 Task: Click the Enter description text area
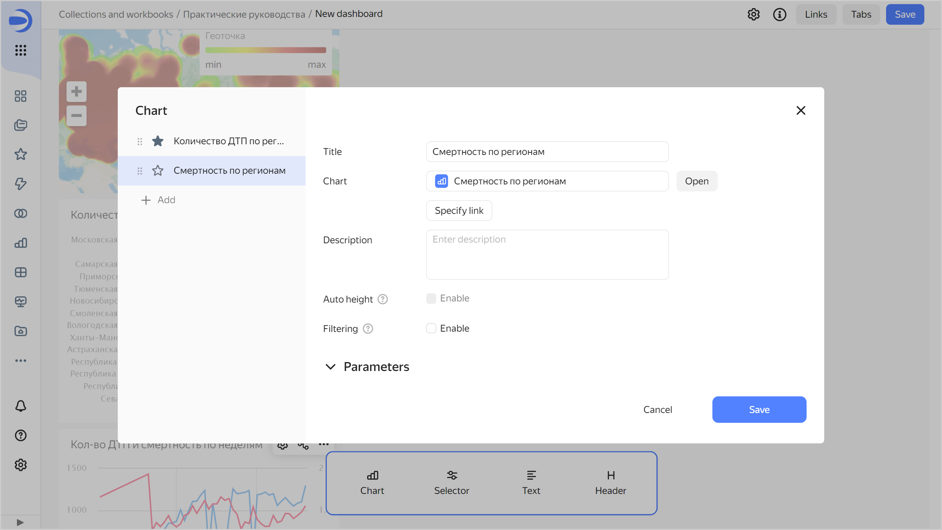click(547, 254)
